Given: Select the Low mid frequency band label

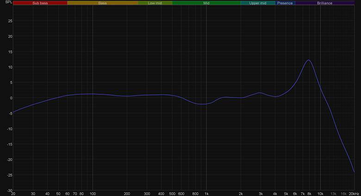Looking at the screenshot, I should [155, 3].
